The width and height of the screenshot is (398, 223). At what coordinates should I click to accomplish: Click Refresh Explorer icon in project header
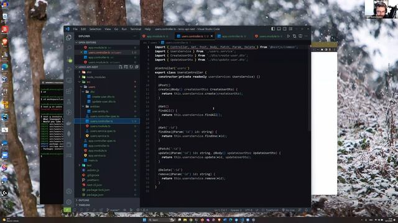[131, 67]
